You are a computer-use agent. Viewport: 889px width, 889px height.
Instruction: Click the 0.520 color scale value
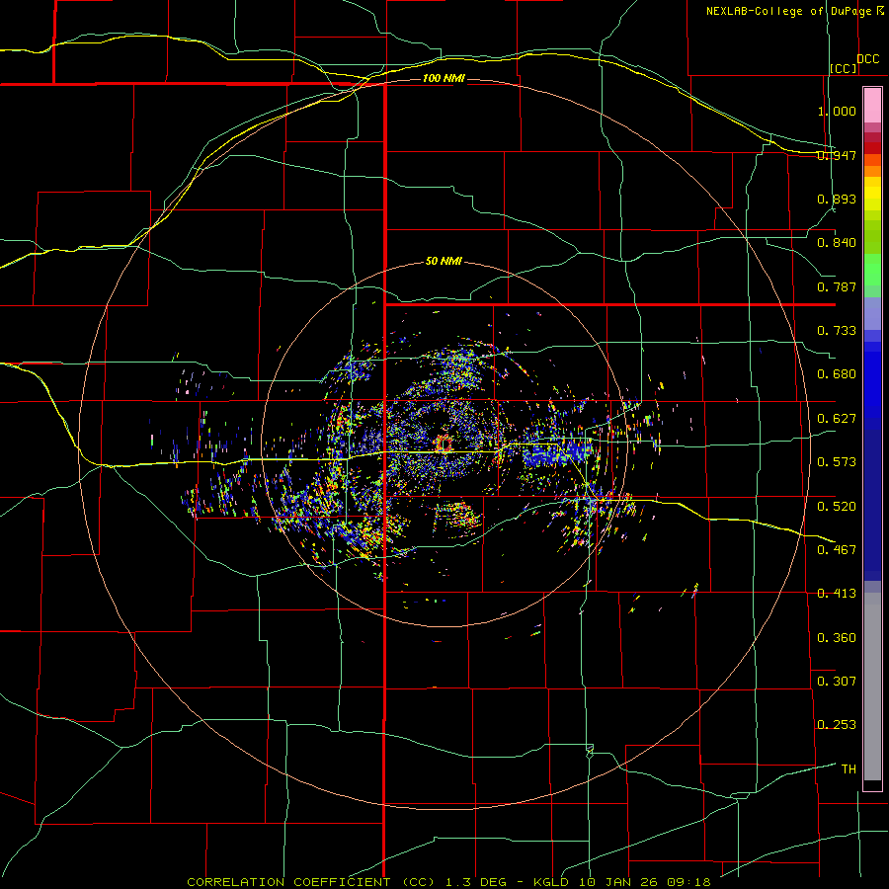click(837, 507)
